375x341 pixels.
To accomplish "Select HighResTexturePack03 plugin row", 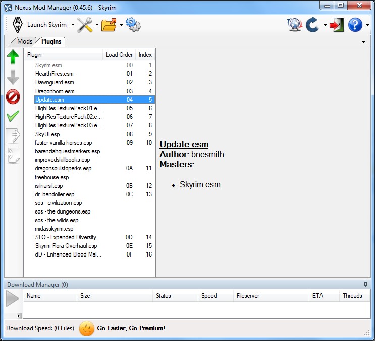I will 94,125.
